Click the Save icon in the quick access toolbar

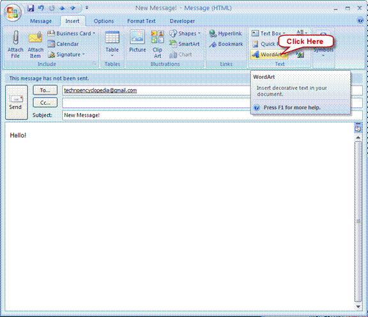coord(31,8)
